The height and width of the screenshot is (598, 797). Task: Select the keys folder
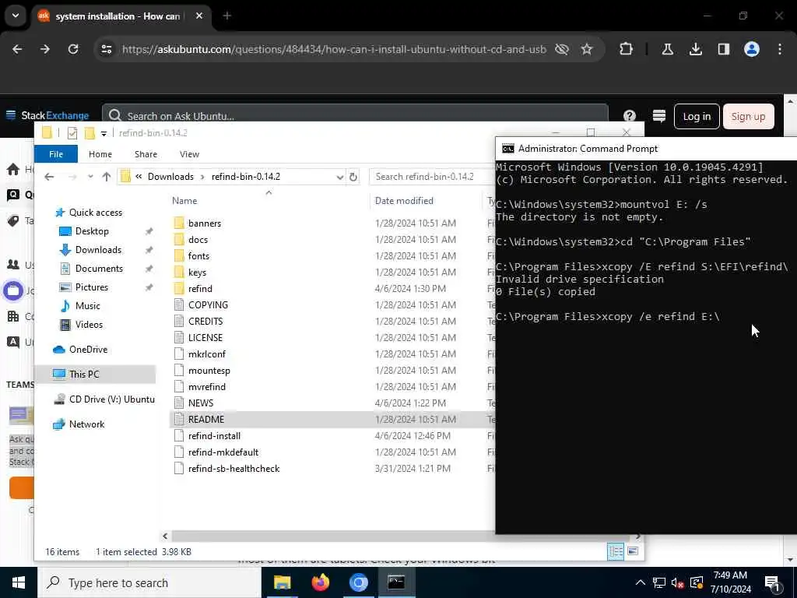click(x=197, y=272)
